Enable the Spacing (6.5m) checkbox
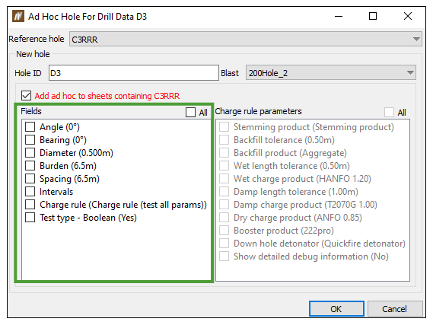 (30, 179)
